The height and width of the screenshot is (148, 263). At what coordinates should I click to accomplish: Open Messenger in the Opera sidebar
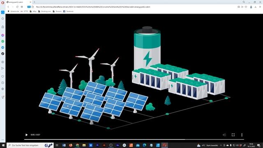[3, 35]
